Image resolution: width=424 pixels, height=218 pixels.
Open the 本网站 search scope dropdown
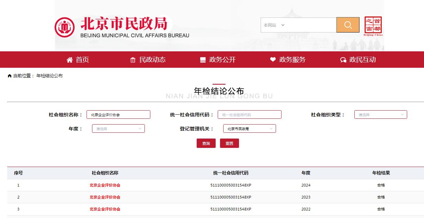point(274,25)
